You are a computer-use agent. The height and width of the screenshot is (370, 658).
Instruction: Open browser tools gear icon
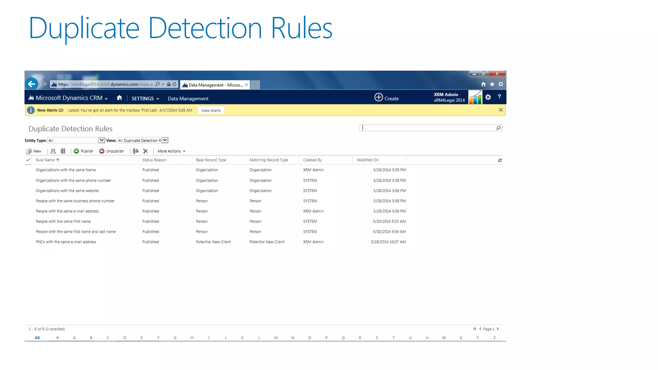click(501, 84)
